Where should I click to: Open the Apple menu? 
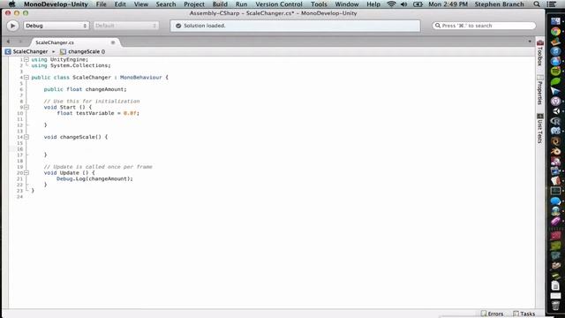[11, 4]
